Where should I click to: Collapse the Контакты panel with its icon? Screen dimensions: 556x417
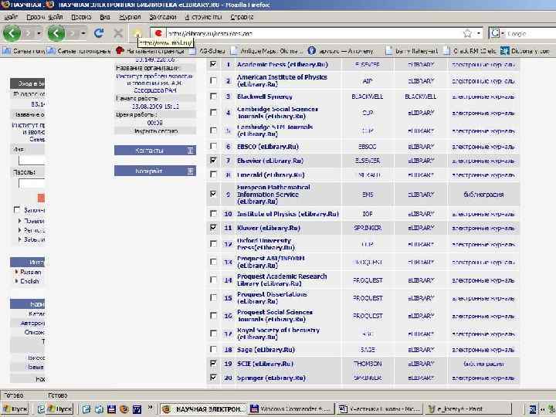[x=191, y=151]
